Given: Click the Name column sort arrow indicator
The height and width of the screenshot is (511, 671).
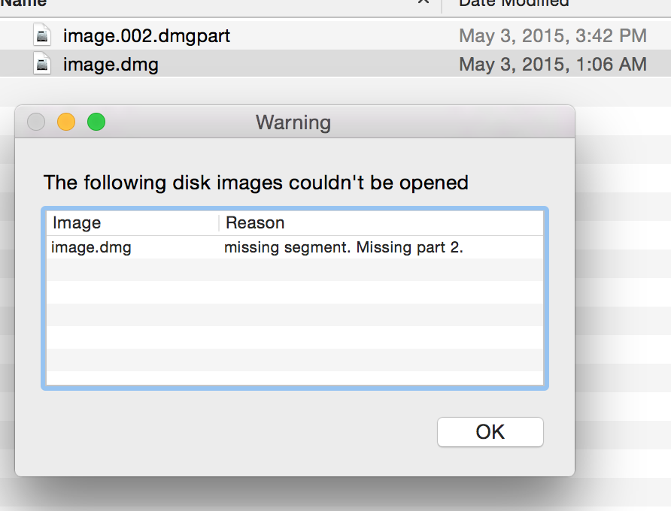Looking at the screenshot, I should pyautogui.click(x=424, y=2).
